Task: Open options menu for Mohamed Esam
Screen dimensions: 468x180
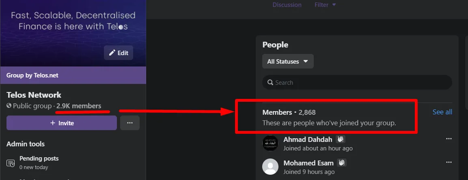Action: pos(449,163)
